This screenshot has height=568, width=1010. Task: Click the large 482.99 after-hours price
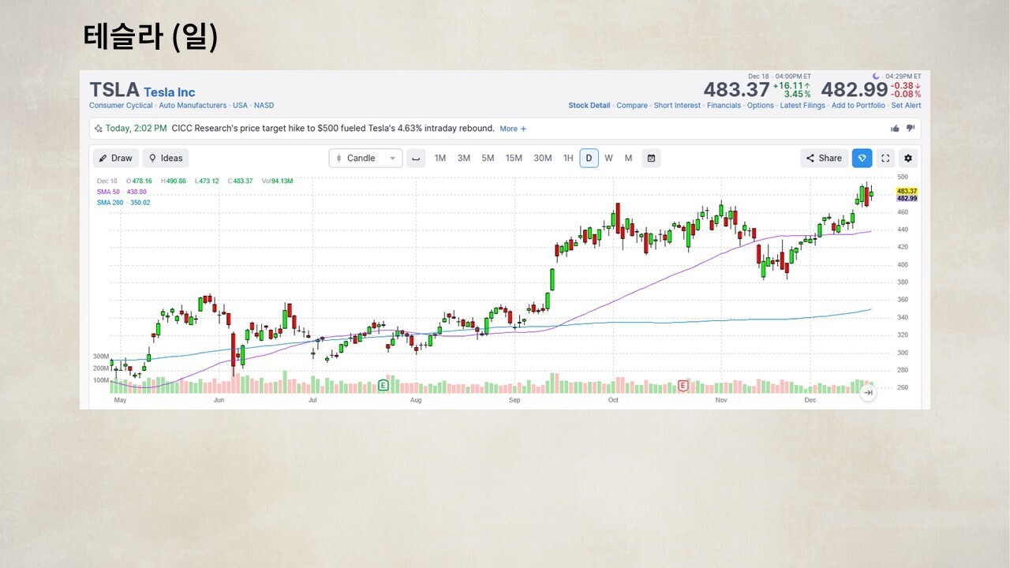[855, 90]
